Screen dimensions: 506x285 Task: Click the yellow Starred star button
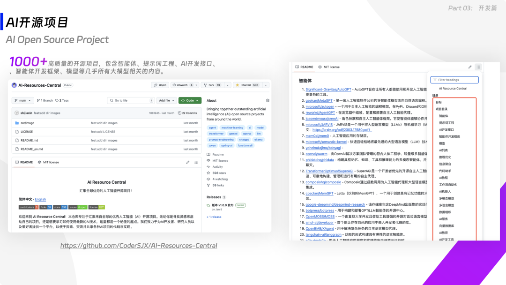pos(247,85)
